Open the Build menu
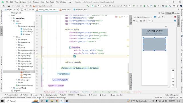Image resolution: width=183 pixels, height=103 pixels. click(42, 2)
